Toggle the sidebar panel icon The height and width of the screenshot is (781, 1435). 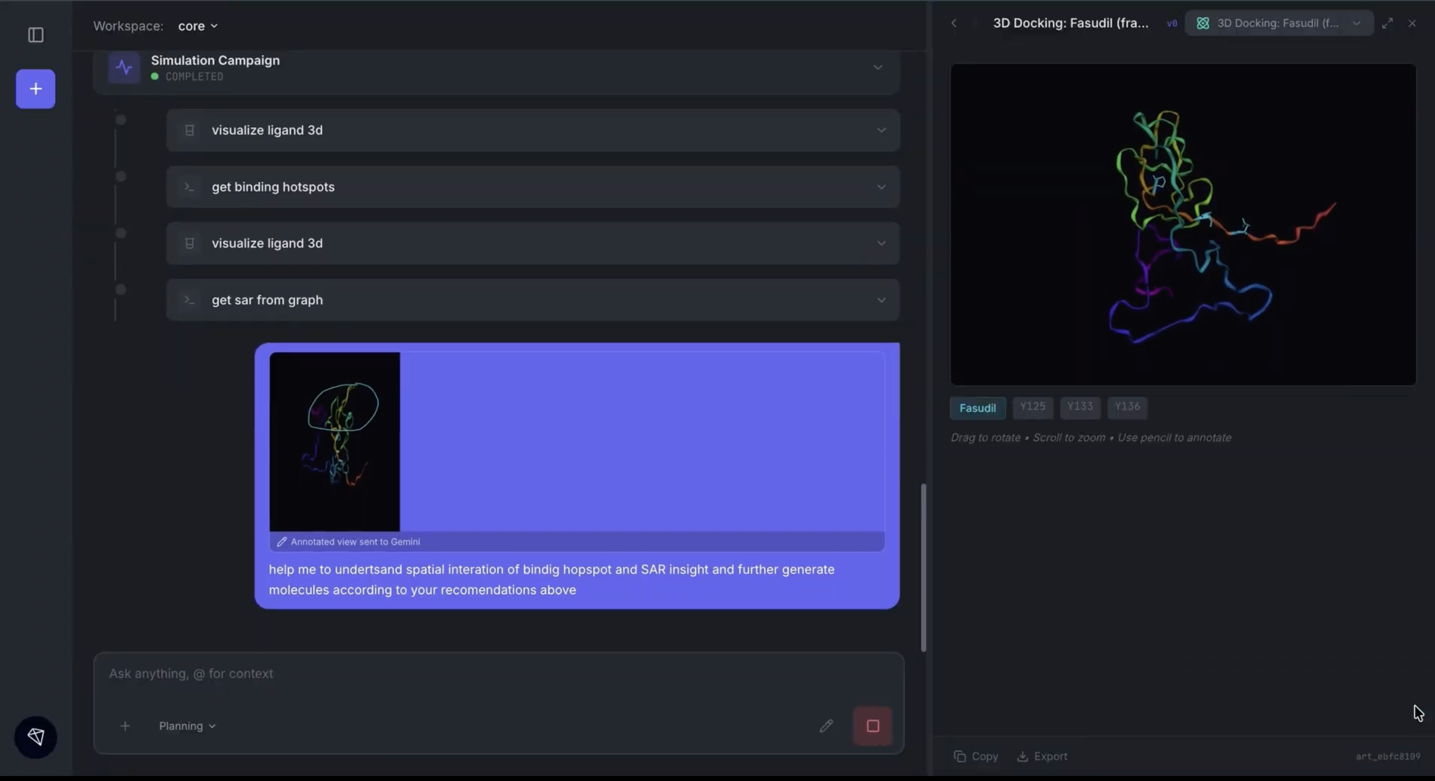(x=36, y=35)
